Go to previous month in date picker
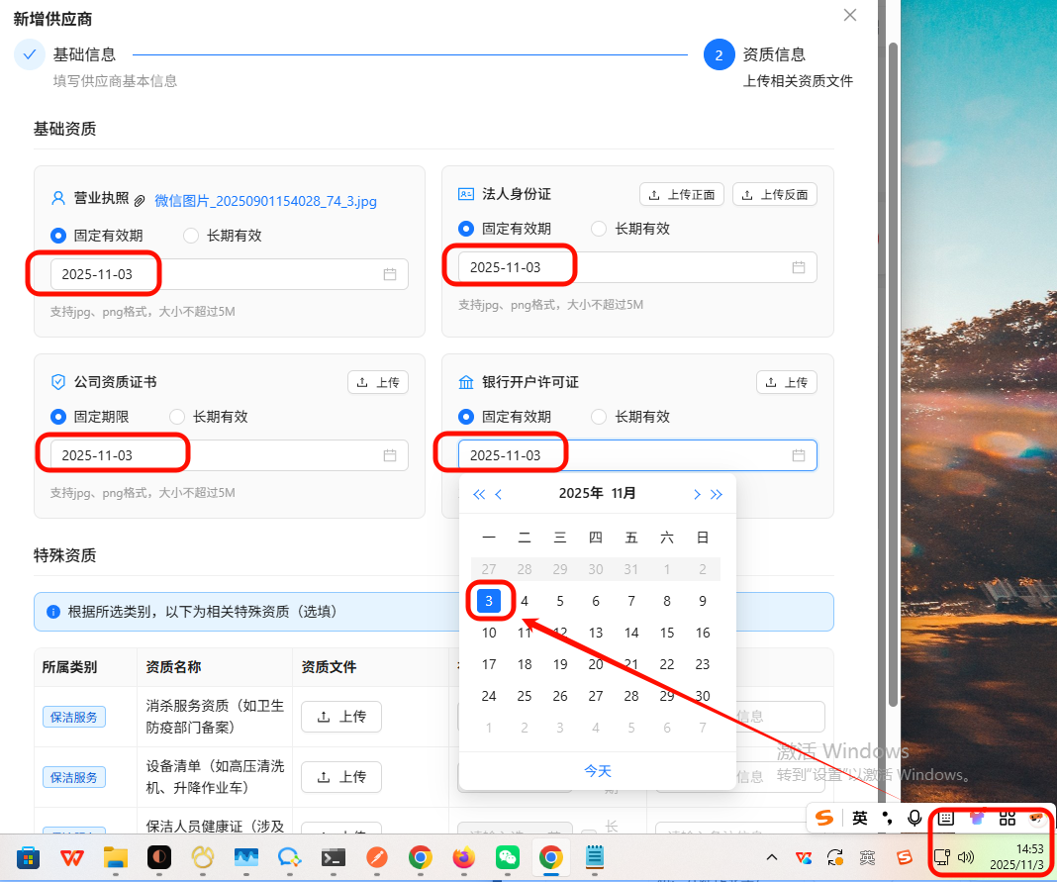Image resolution: width=1057 pixels, height=882 pixels. [x=499, y=494]
